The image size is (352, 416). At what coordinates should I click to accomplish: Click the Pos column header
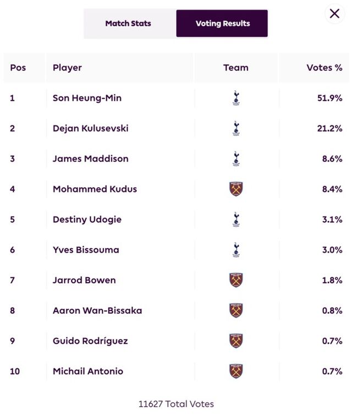coord(18,68)
